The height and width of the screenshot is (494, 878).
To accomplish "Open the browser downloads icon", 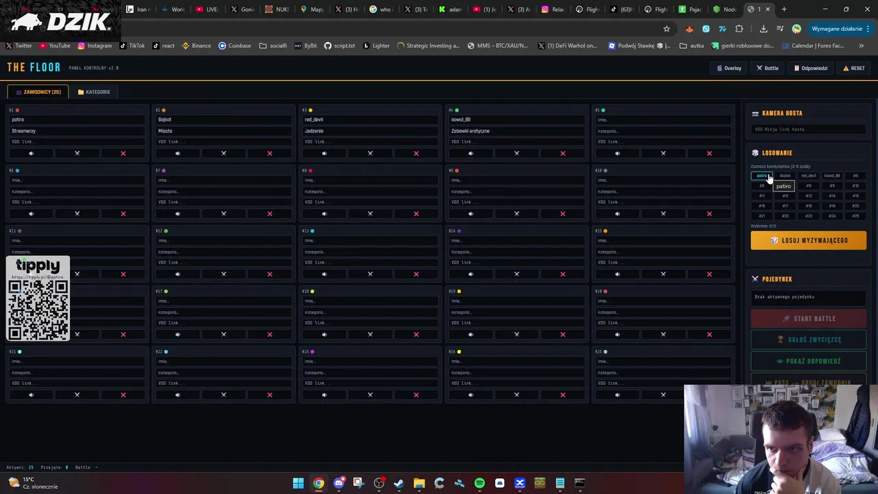I will click(763, 29).
